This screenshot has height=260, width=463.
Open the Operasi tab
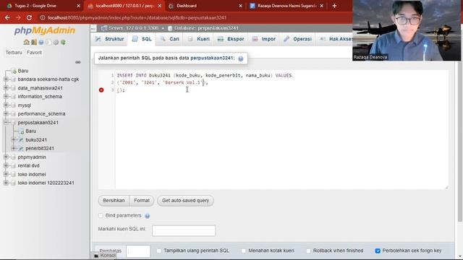[x=297, y=39]
